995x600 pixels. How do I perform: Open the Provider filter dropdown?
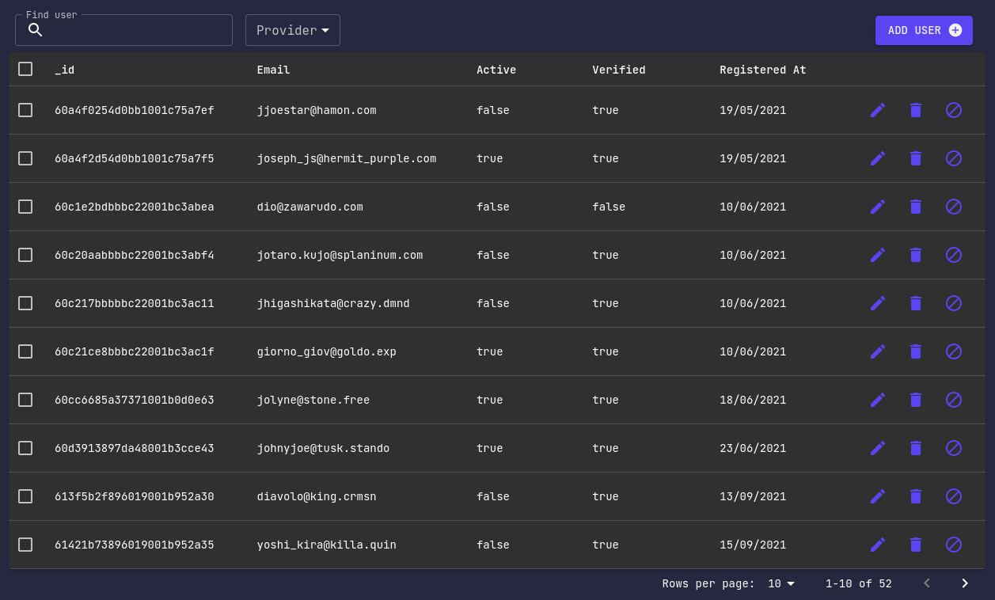click(293, 30)
